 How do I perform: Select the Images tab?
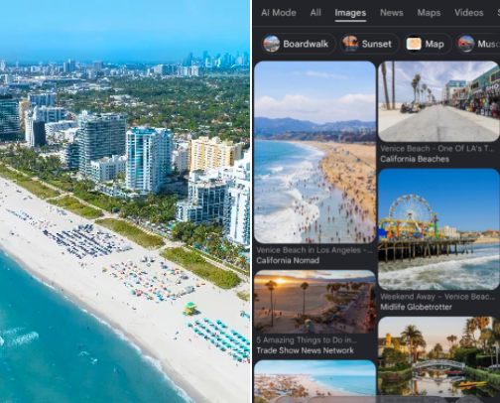350,13
